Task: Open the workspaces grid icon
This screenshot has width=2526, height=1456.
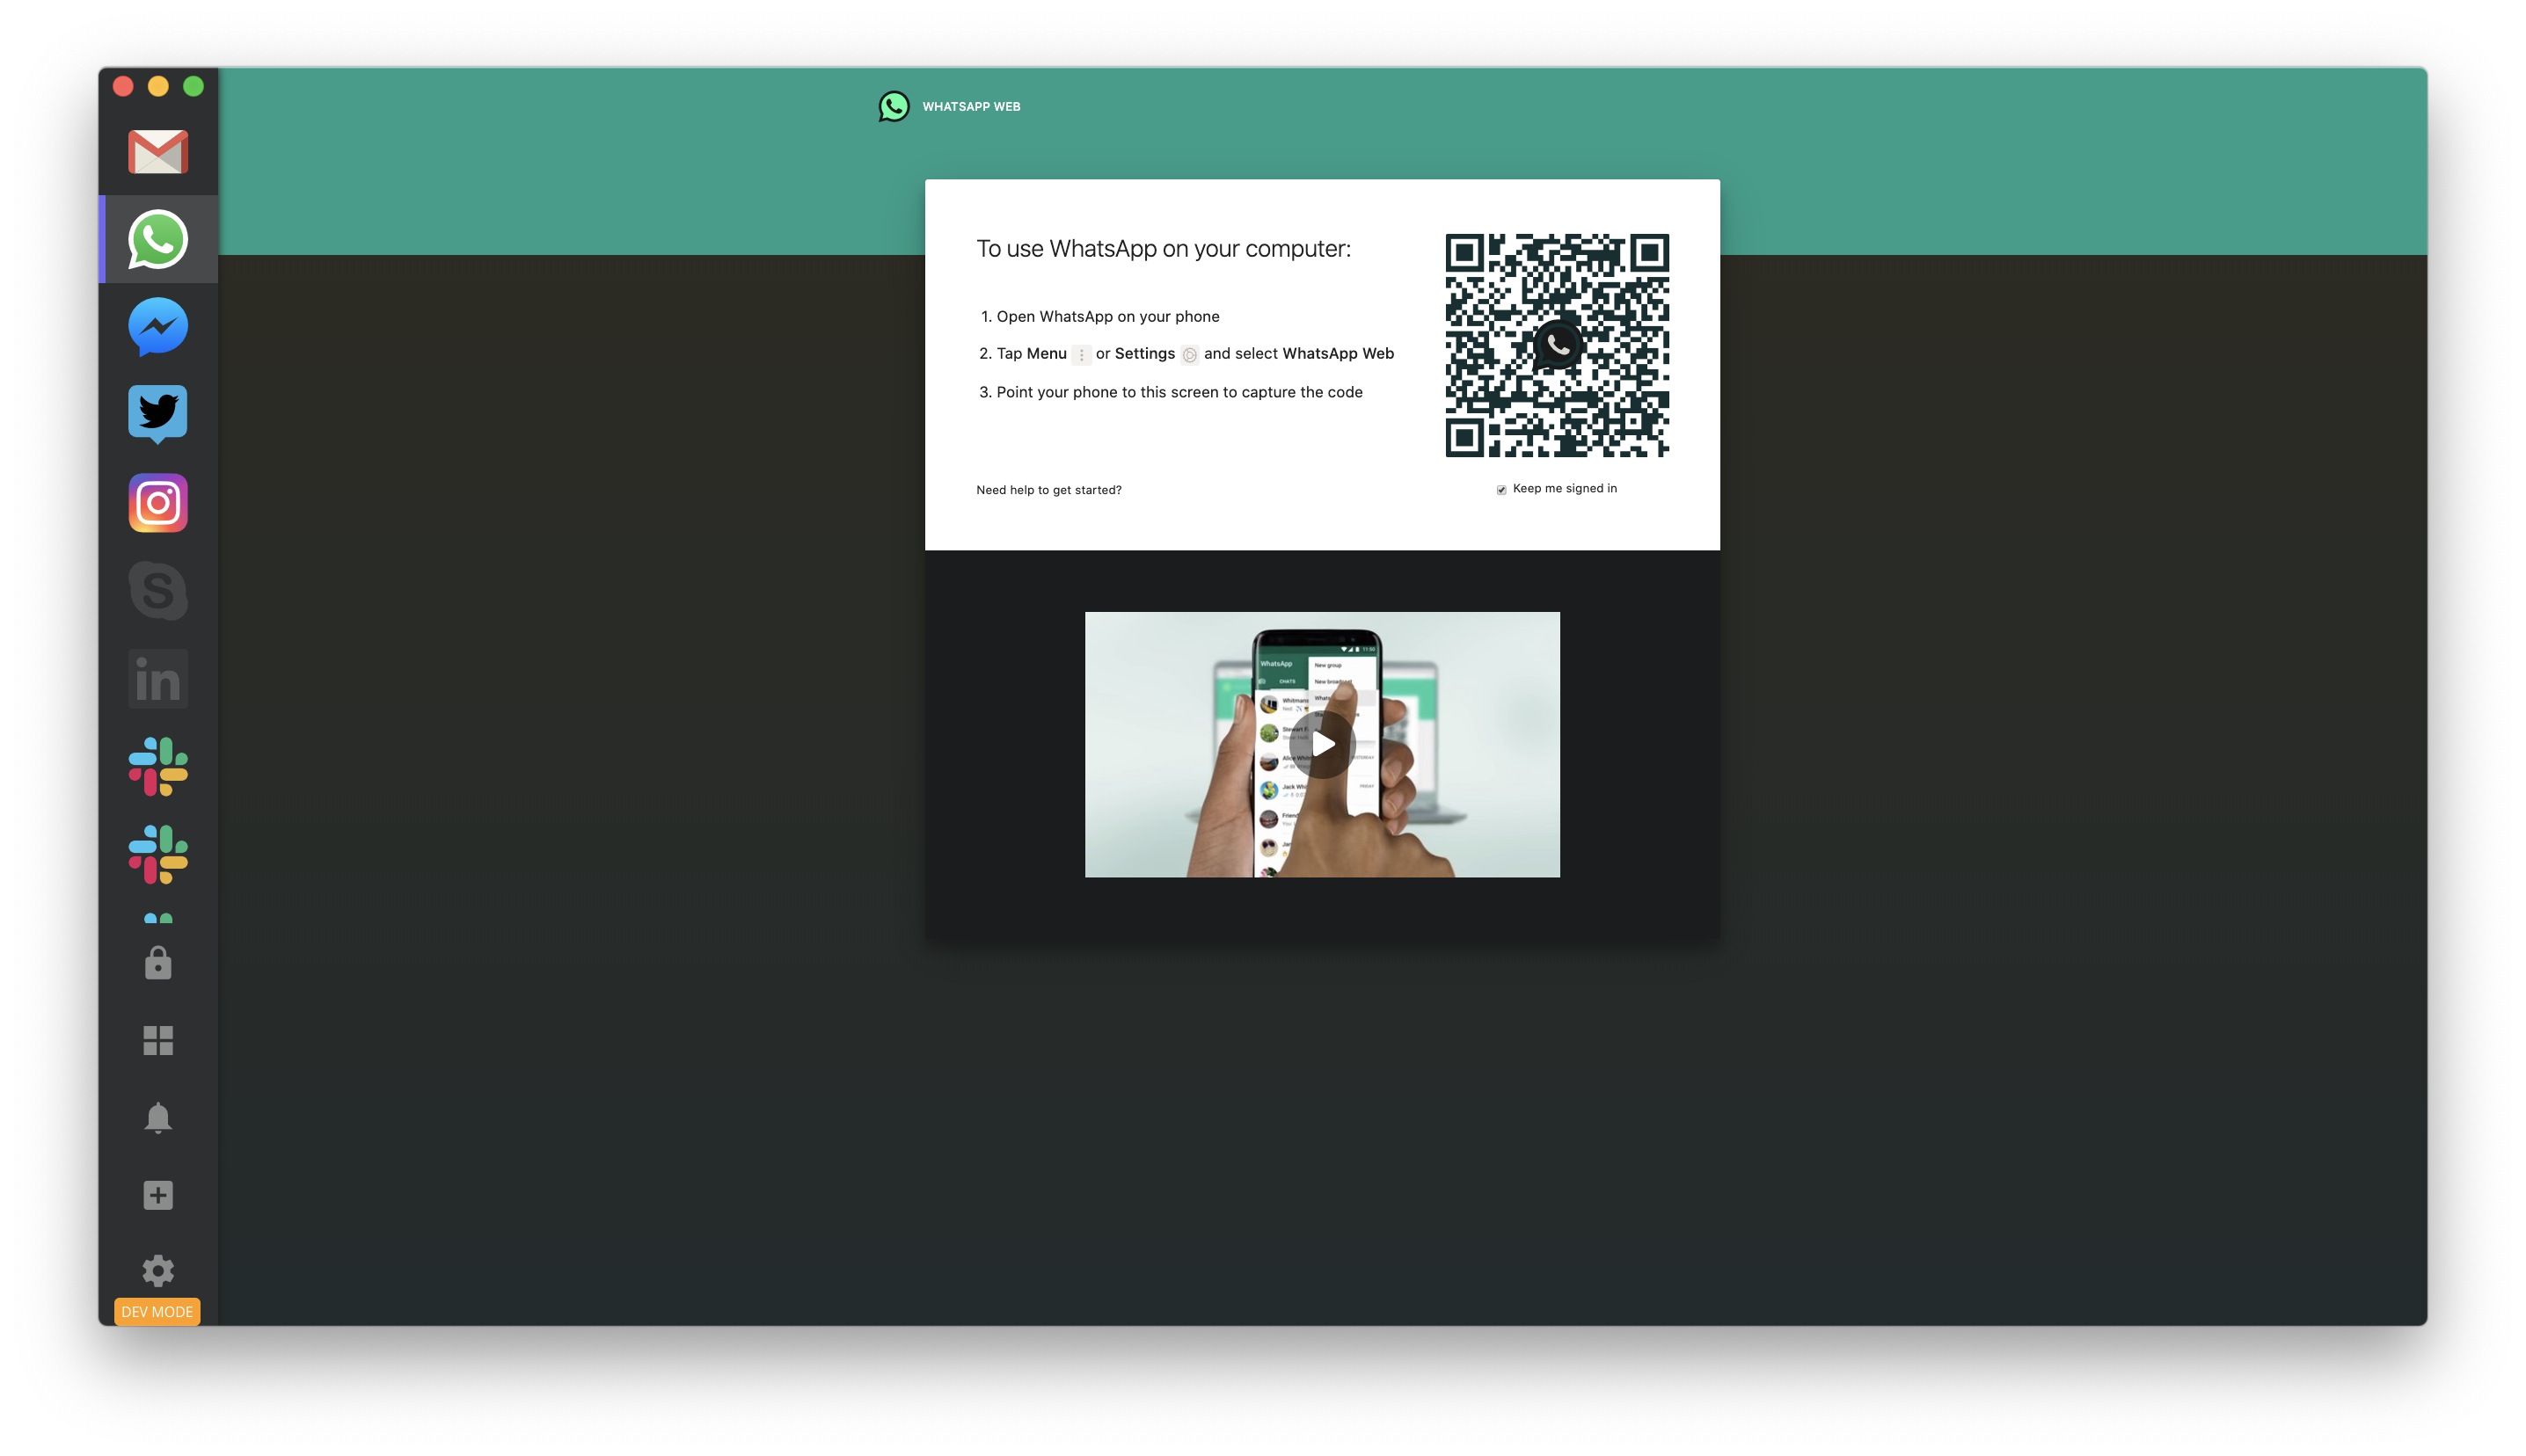Action: click(x=158, y=1040)
